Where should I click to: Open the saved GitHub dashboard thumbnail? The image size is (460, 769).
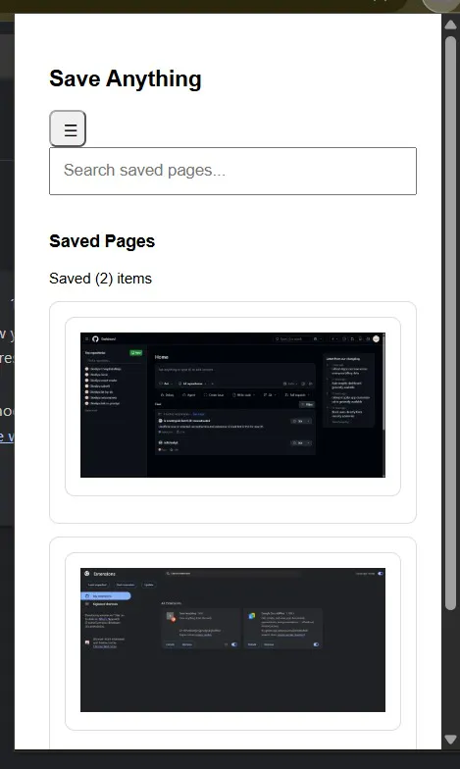click(x=233, y=405)
